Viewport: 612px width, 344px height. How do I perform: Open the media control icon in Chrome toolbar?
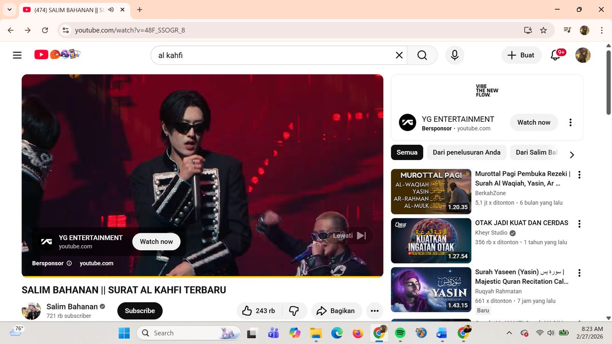click(567, 30)
